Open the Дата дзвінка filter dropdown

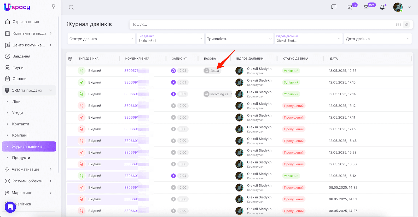(x=377, y=39)
